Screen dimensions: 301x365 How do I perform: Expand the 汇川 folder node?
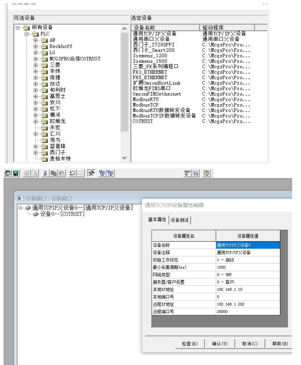tap(35, 134)
